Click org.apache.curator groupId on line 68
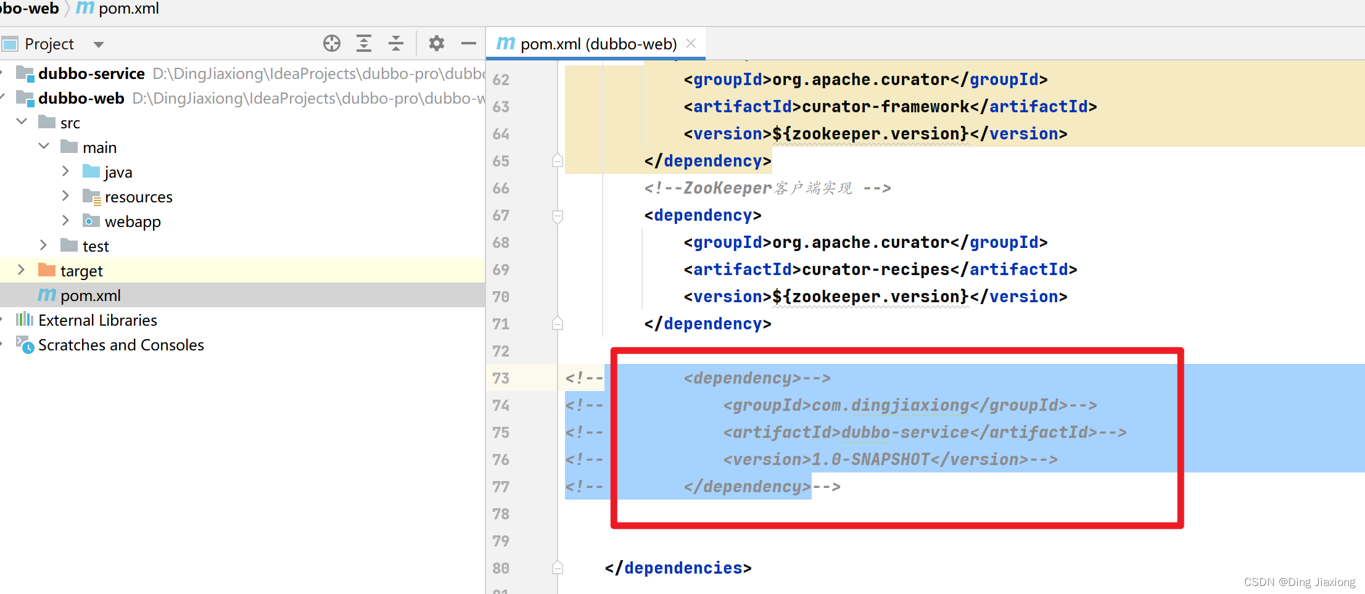The height and width of the screenshot is (594, 1365). [861, 242]
